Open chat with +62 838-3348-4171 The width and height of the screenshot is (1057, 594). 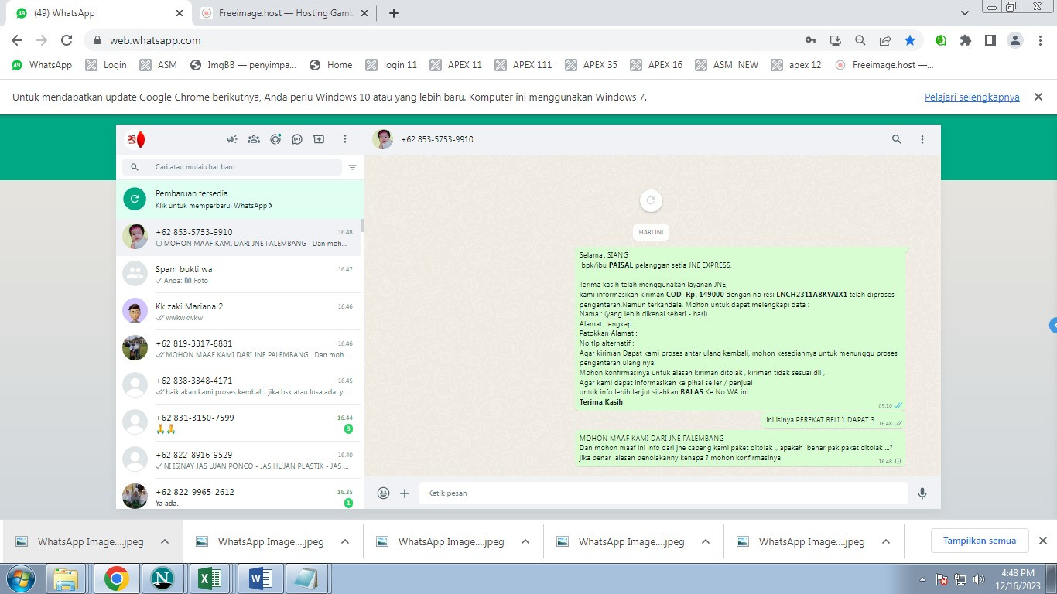(238, 386)
